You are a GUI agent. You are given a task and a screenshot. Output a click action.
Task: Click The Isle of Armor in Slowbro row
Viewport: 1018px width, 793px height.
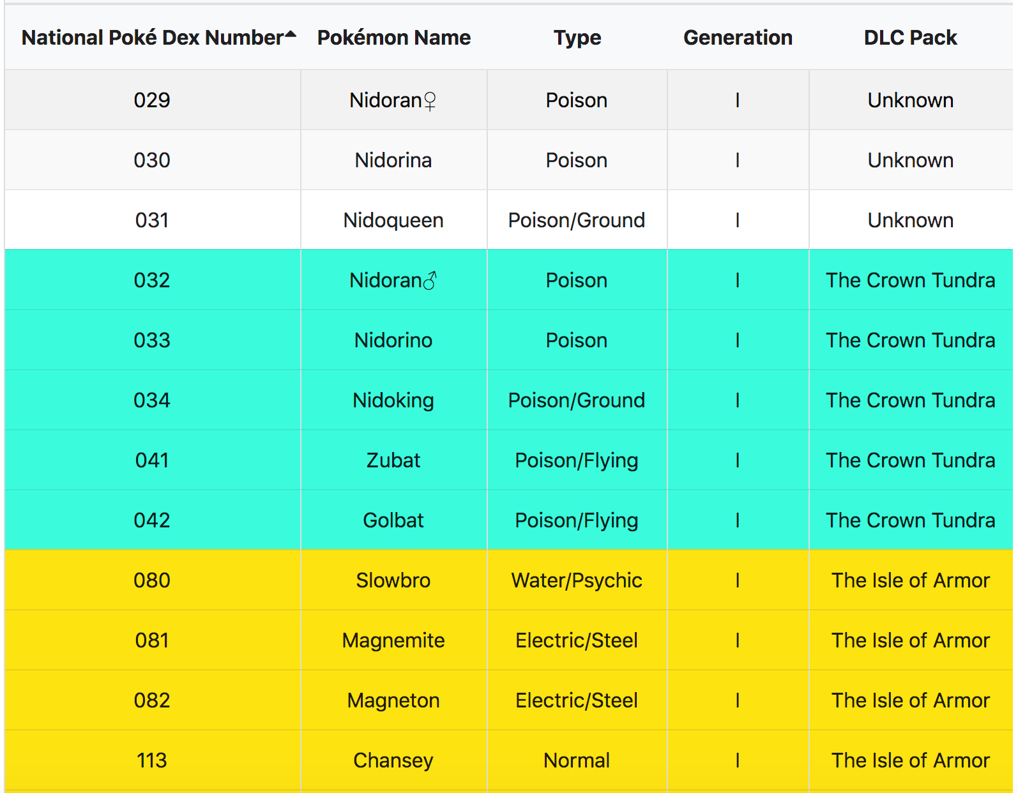(x=910, y=580)
